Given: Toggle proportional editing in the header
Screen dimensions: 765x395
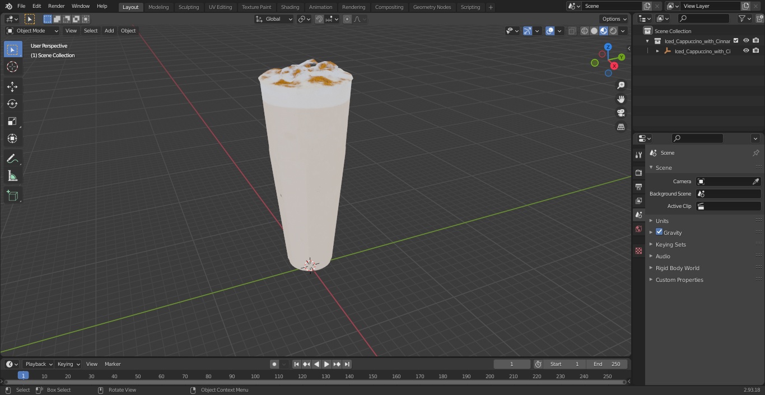Looking at the screenshot, I should pos(347,19).
